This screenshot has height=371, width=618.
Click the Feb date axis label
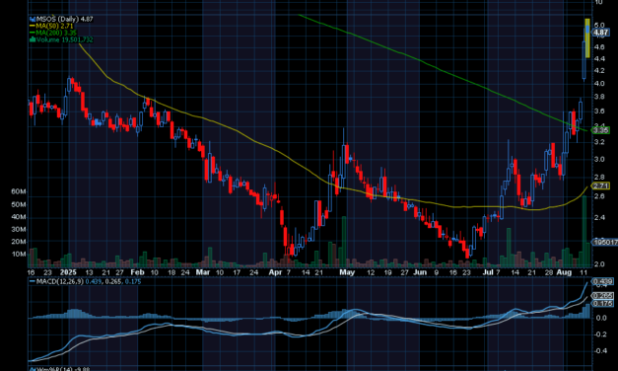click(137, 272)
